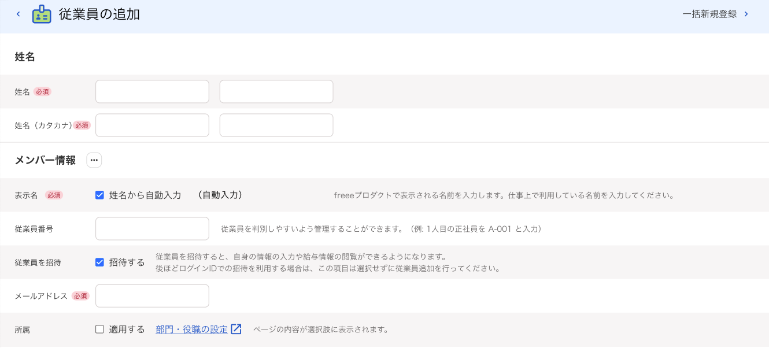Click the chevron next to 一括新規登録
The width and height of the screenshot is (769, 348).
click(x=746, y=14)
